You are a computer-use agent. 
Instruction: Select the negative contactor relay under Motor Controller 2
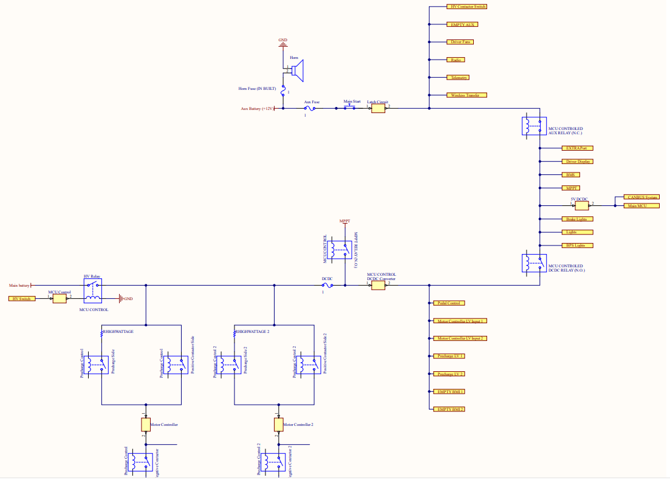[x=273, y=462]
